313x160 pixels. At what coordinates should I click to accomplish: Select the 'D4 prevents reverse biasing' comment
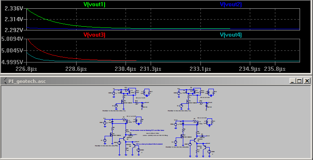click(147, 130)
